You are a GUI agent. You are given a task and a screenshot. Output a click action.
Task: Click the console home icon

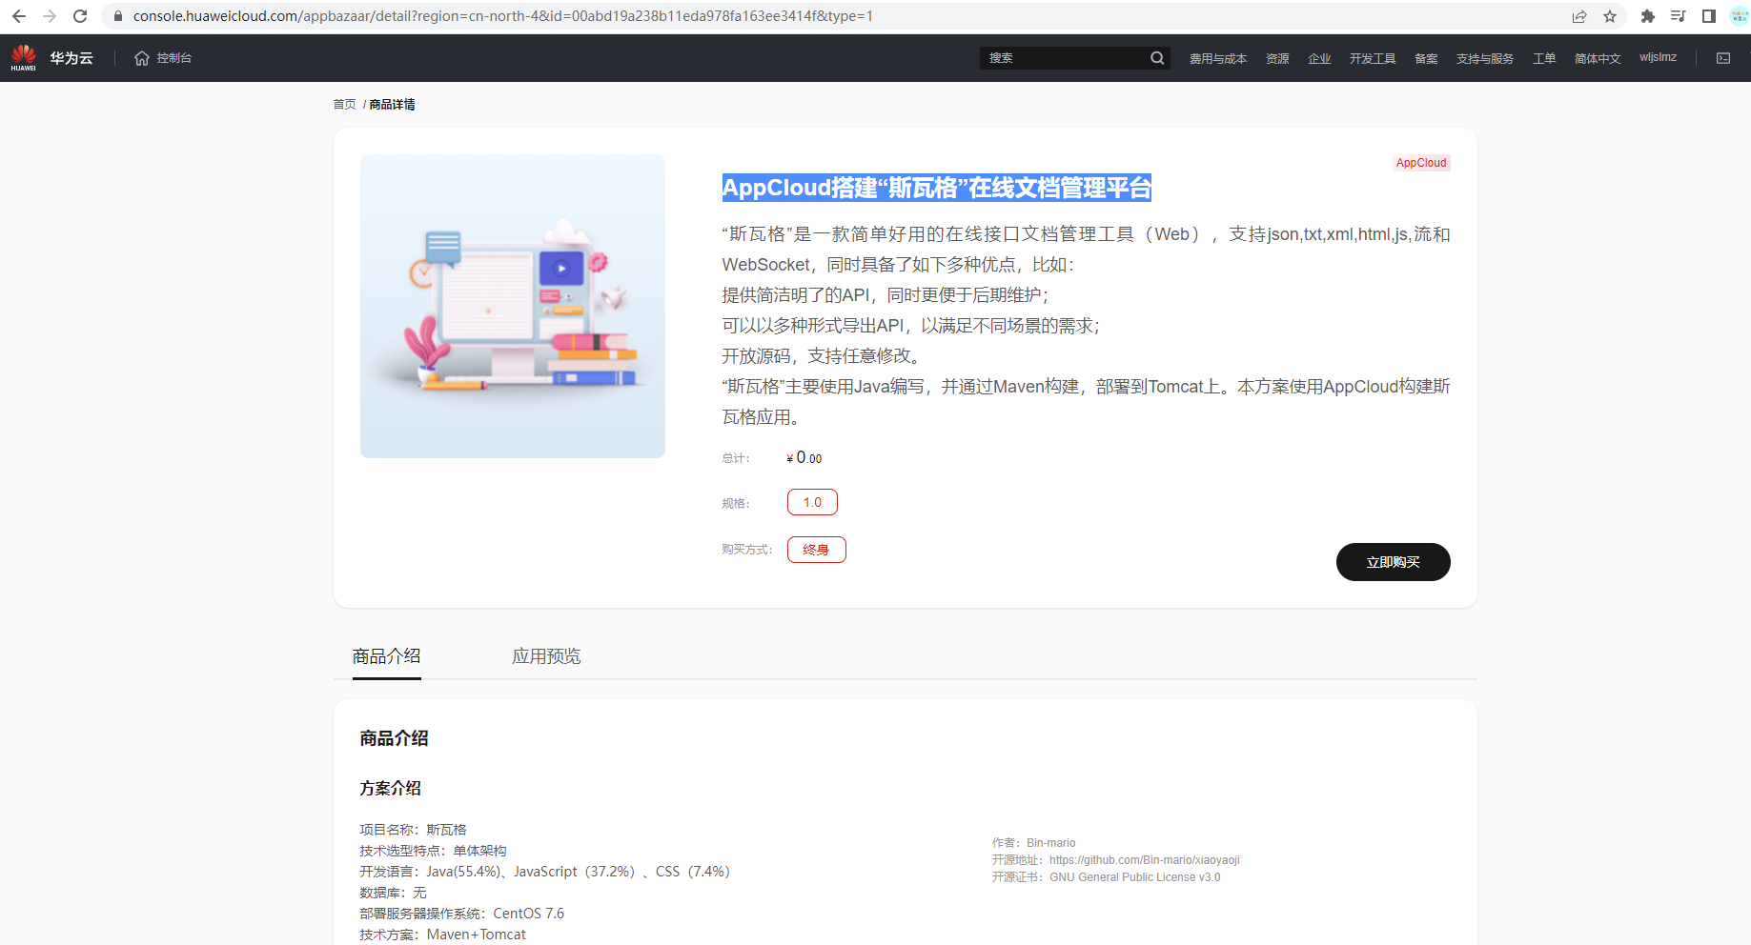coord(142,58)
